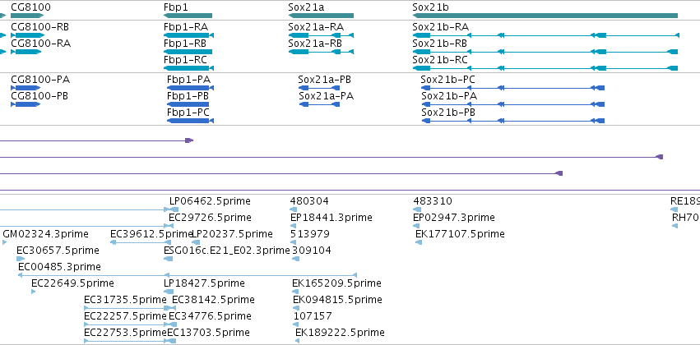Click the CG8100 gene arrow
Viewport: 700px width, 345px height.
pos(27,16)
